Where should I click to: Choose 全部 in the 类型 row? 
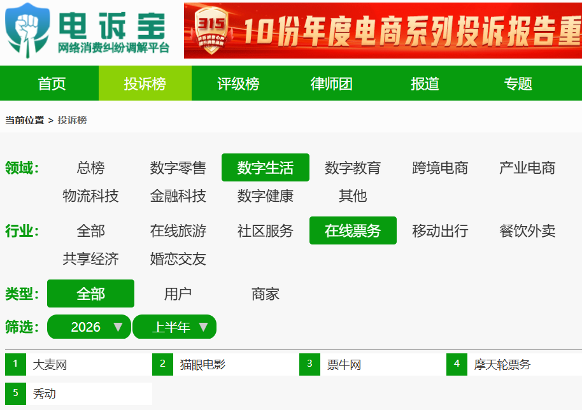pos(90,293)
